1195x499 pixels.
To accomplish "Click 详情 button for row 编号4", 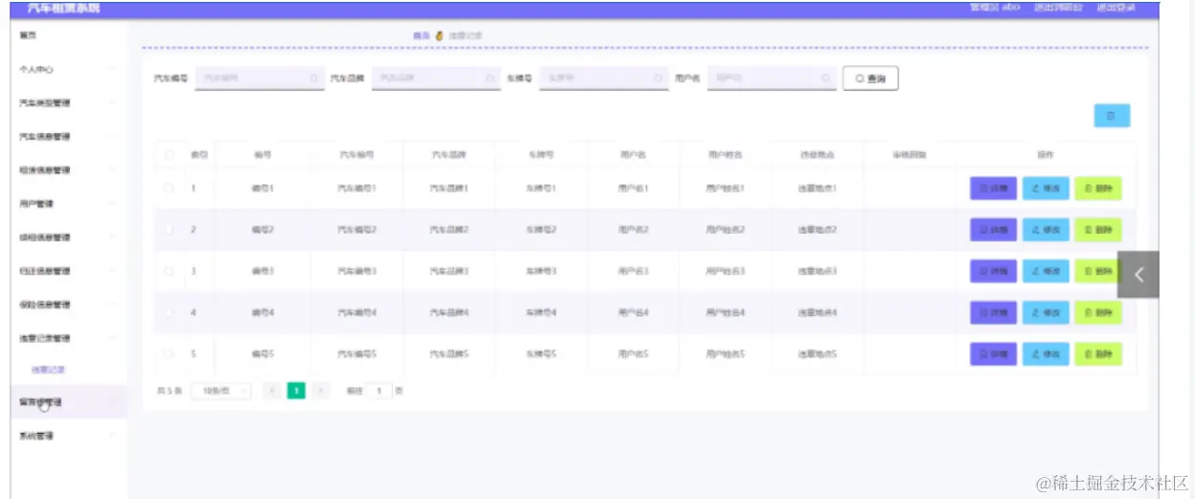I will [x=994, y=312].
